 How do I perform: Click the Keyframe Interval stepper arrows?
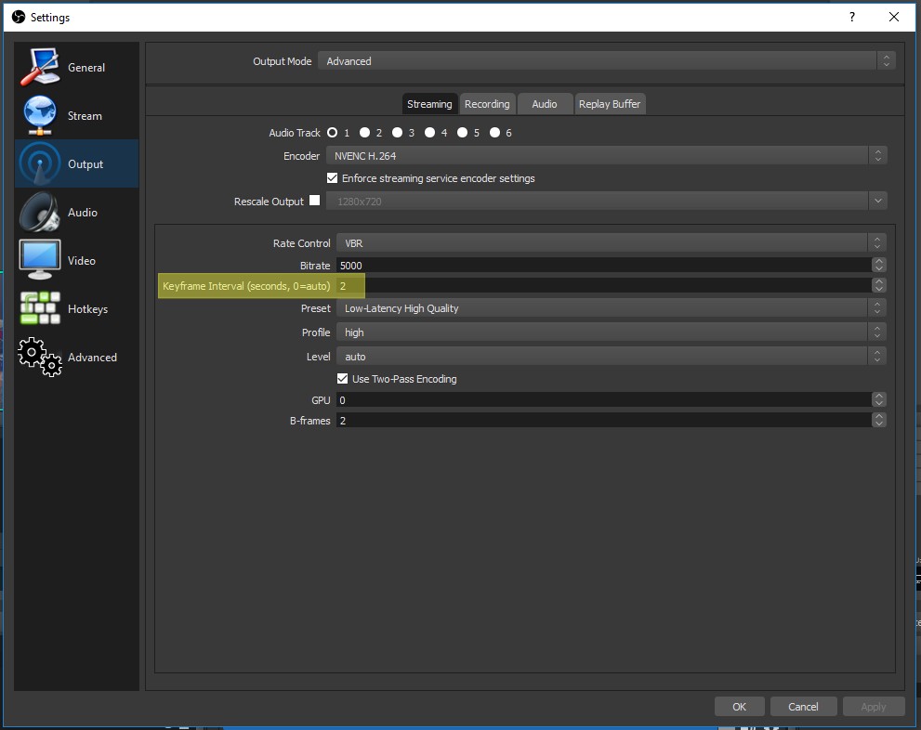(878, 286)
